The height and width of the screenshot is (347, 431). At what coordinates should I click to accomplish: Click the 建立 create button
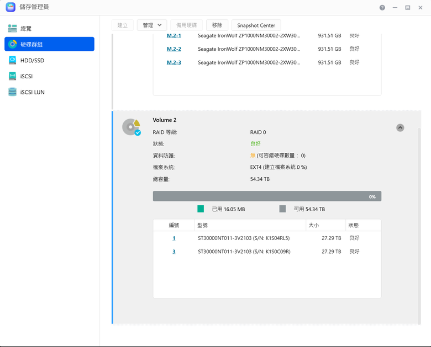[x=123, y=25]
